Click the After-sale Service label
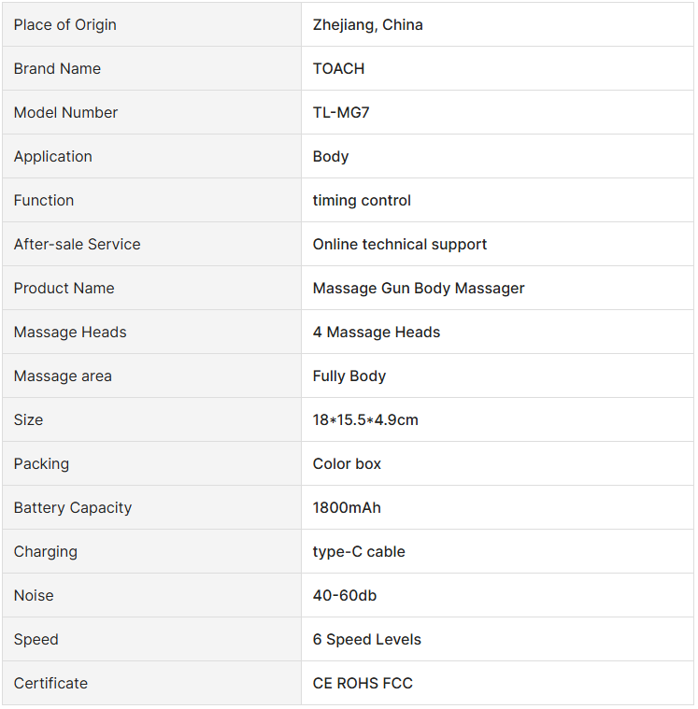Viewport: 698px width, 709px height. (78, 244)
